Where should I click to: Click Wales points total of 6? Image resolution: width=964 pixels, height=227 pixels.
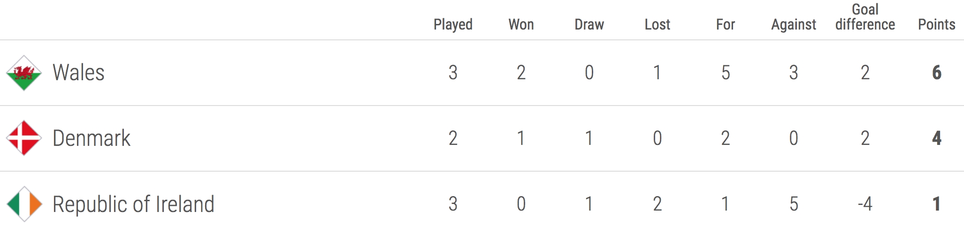(937, 73)
